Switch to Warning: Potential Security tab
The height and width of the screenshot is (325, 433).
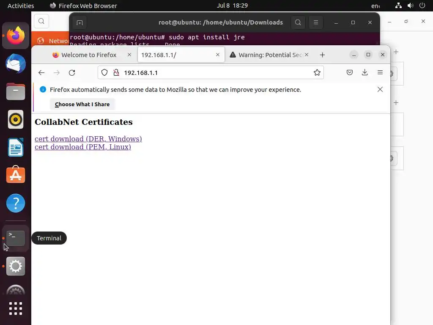click(266, 55)
